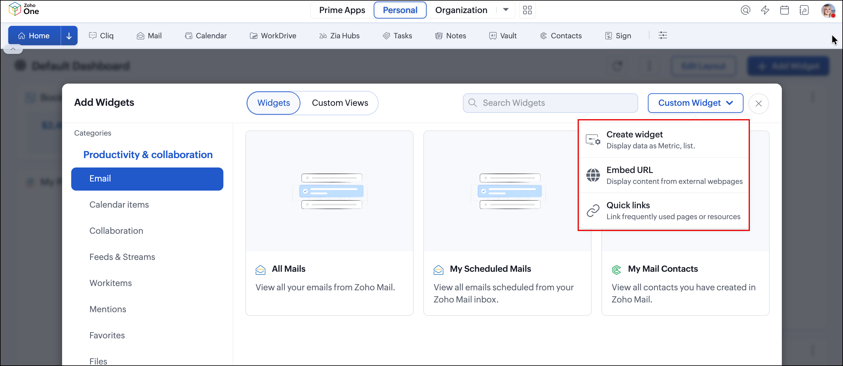Open the calendar icon in top bar

(785, 10)
